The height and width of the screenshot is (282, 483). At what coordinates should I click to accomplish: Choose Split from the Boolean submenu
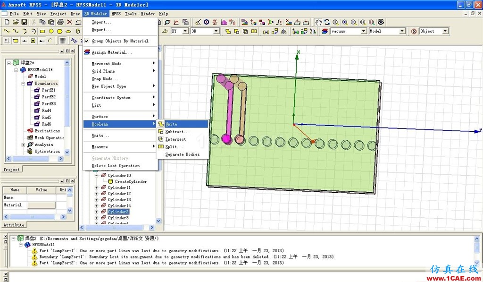tap(183, 147)
